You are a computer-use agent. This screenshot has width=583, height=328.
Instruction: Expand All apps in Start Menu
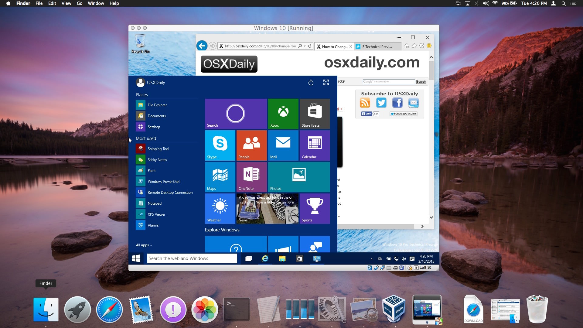143,245
